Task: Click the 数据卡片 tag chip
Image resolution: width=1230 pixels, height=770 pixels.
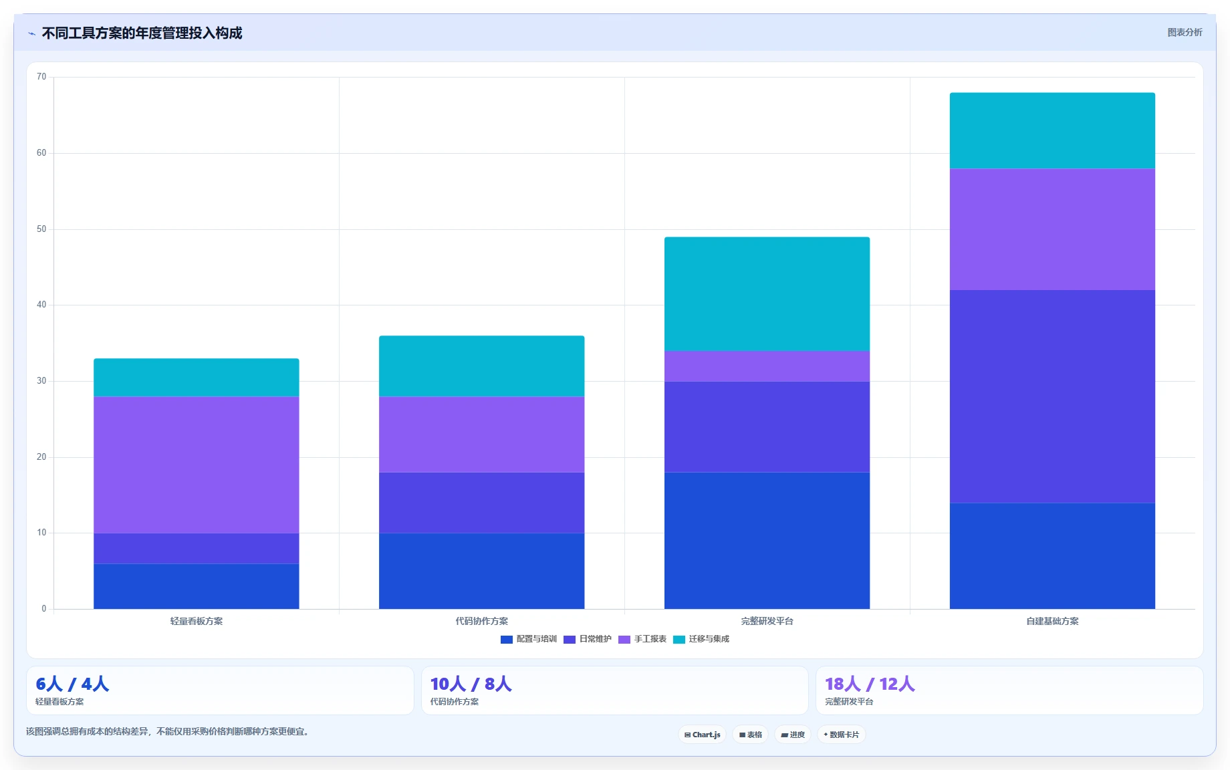Action: [x=842, y=735]
